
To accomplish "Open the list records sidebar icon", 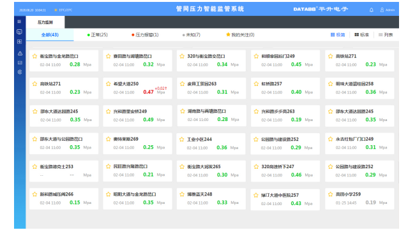I will pos(20,62).
